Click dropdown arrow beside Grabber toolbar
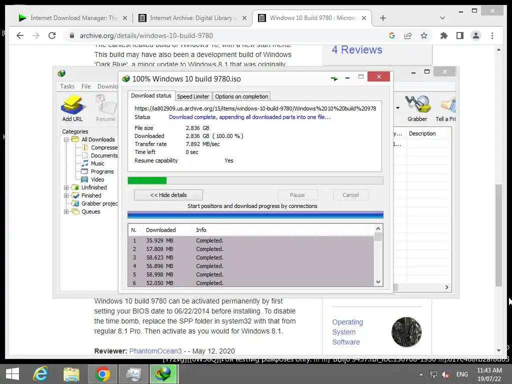This screenshot has height=384, width=512. point(397,108)
